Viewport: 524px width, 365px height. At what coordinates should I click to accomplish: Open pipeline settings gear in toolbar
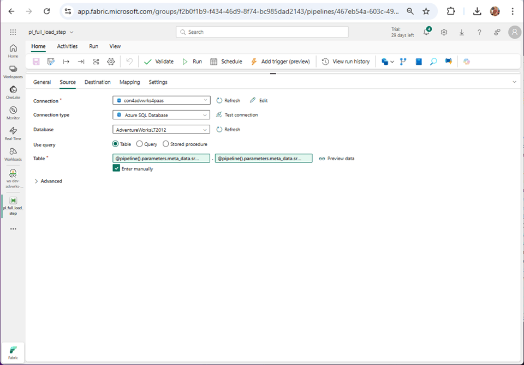point(111,62)
